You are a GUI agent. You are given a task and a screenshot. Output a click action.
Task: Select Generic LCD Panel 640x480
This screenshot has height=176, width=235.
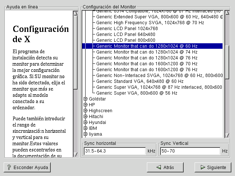click(126, 34)
